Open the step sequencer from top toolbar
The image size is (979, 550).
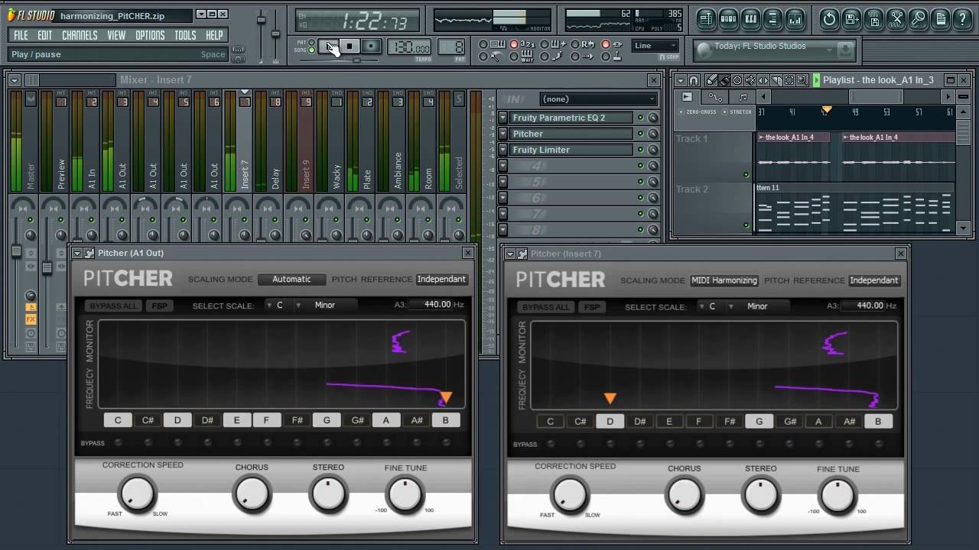coord(728,19)
